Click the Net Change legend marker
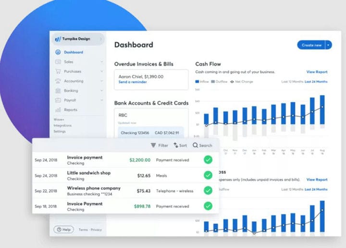The image size is (346, 248). pyautogui.click(x=232, y=82)
